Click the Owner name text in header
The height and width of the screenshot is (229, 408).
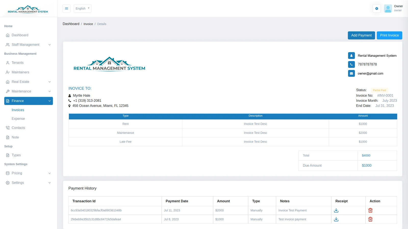pyautogui.click(x=398, y=6)
